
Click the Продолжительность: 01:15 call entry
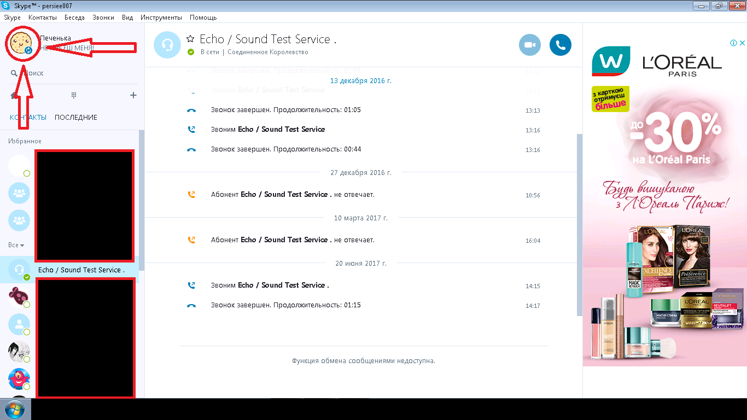point(286,305)
